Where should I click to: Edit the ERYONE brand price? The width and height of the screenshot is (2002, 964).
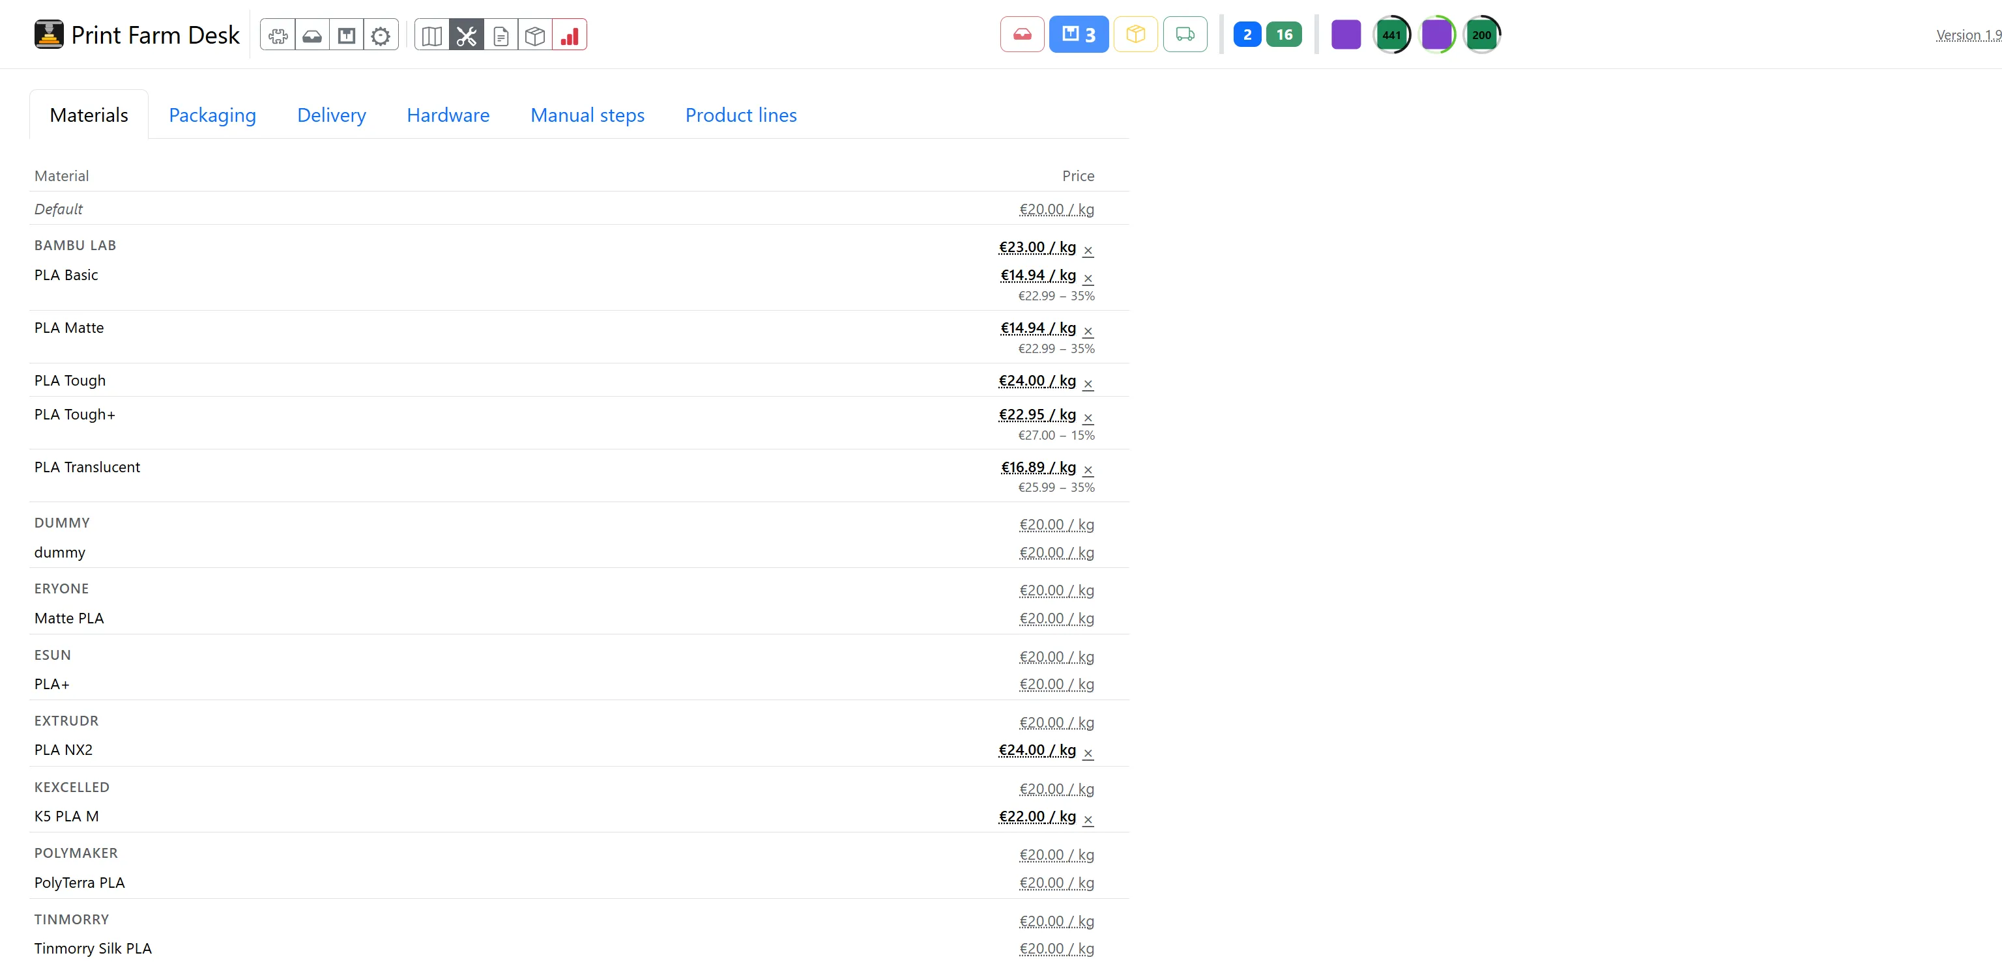click(x=1056, y=590)
